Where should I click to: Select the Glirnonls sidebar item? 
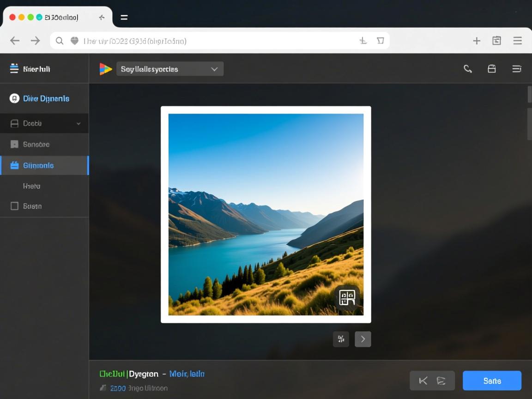coord(44,165)
